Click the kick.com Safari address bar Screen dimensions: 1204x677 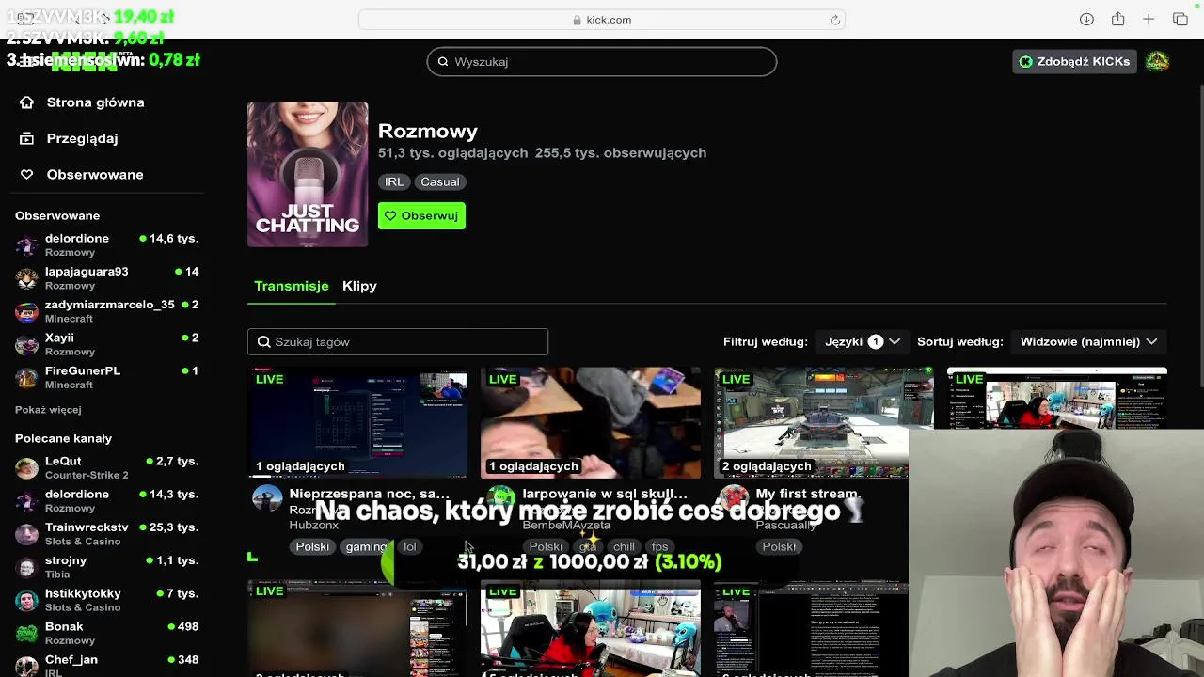point(602,20)
